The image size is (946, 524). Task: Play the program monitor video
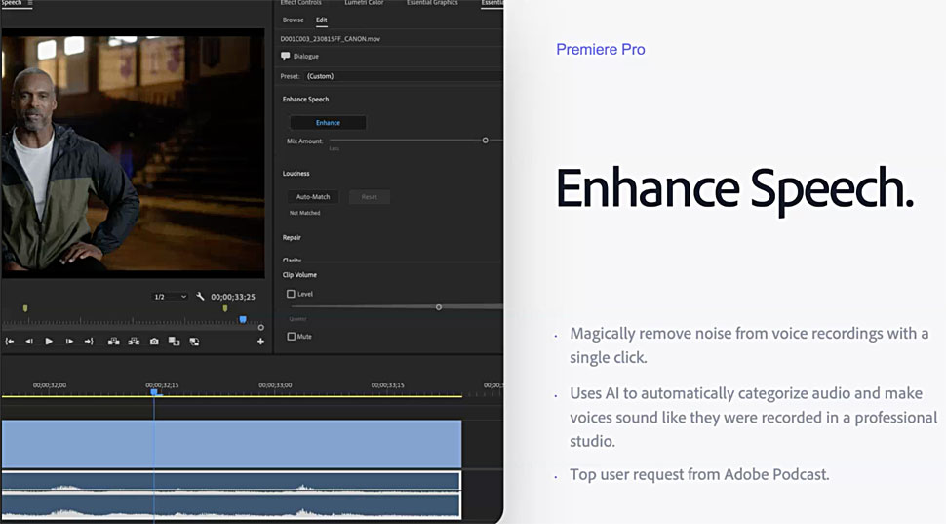click(49, 342)
